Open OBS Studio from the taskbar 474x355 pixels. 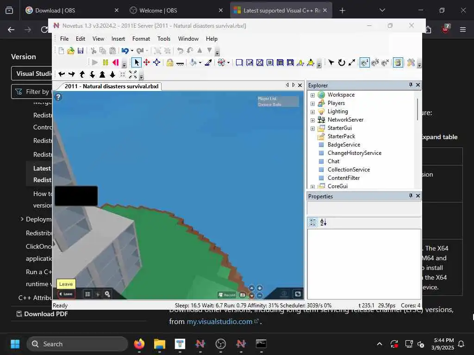point(221,344)
